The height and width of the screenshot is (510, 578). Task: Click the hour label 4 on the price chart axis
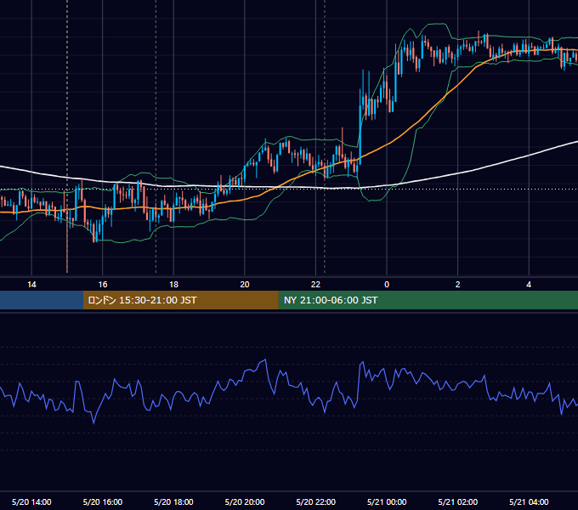(x=529, y=285)
